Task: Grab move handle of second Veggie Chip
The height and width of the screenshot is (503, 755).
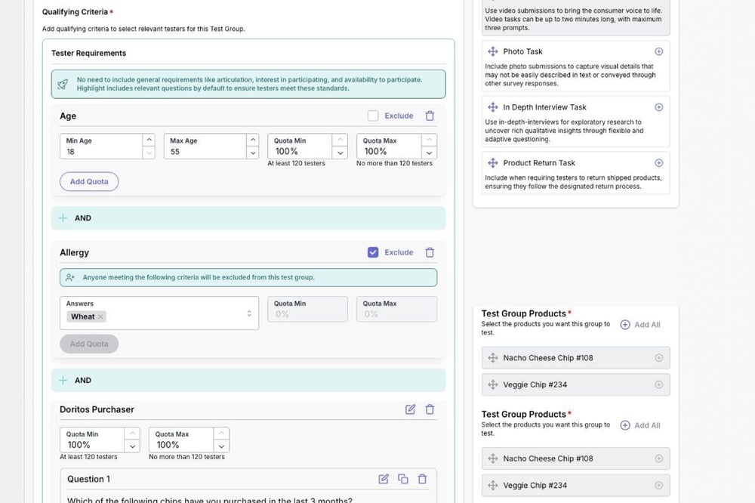Action: [x=492, y=485]
